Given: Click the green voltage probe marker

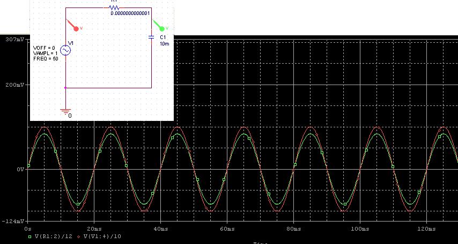Looking at the screenshot, I should click(159, 25).
